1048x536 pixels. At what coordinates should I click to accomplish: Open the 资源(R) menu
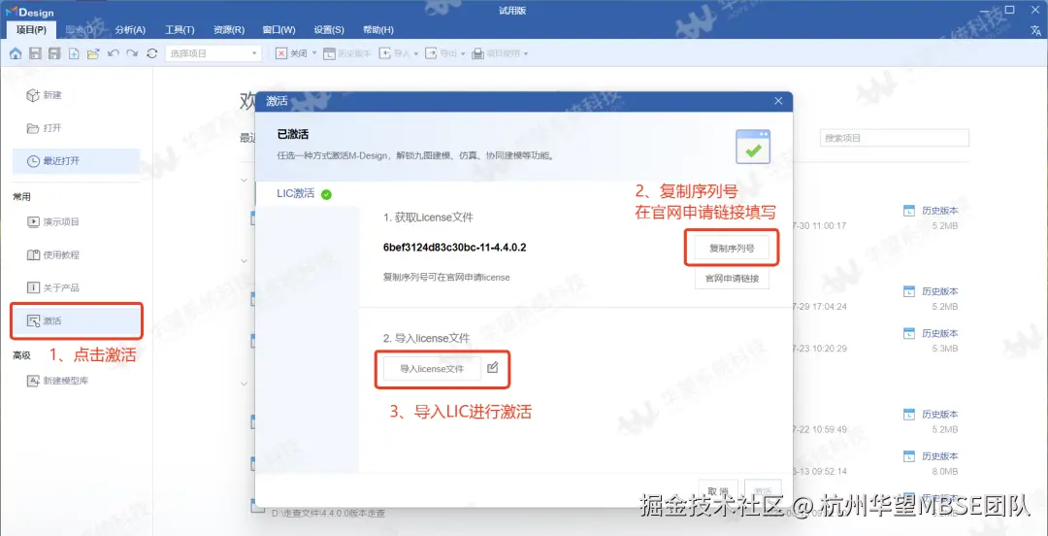pyautogui.click(x=229, y=29)
